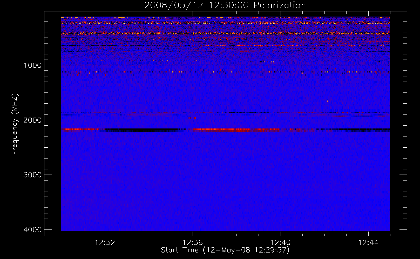Click the 12:40 time tick label
The height and width of the screenshot is (259, 420).
(281, 243)
